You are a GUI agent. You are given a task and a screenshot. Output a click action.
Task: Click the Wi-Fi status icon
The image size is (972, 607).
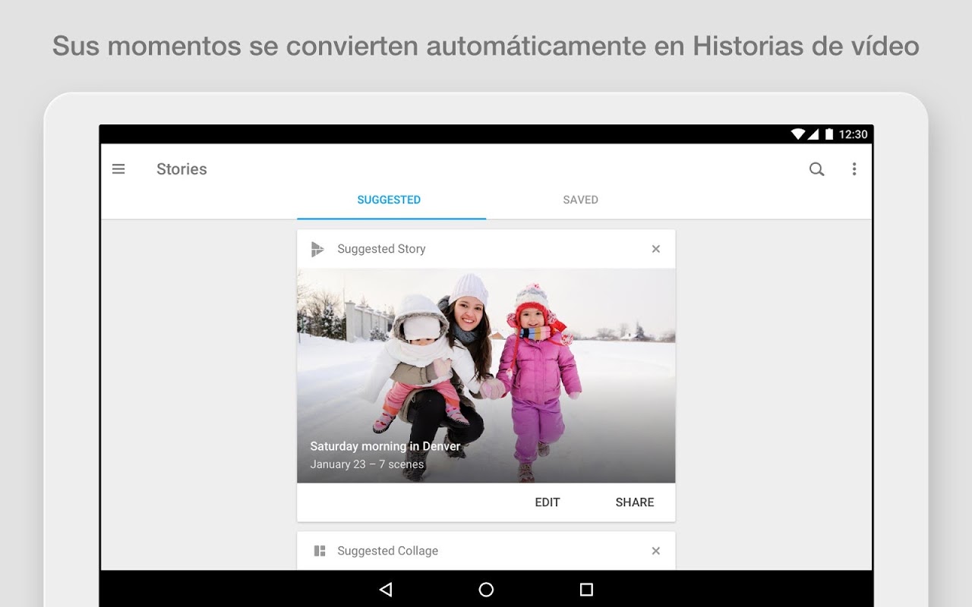(x=797, y=134)
